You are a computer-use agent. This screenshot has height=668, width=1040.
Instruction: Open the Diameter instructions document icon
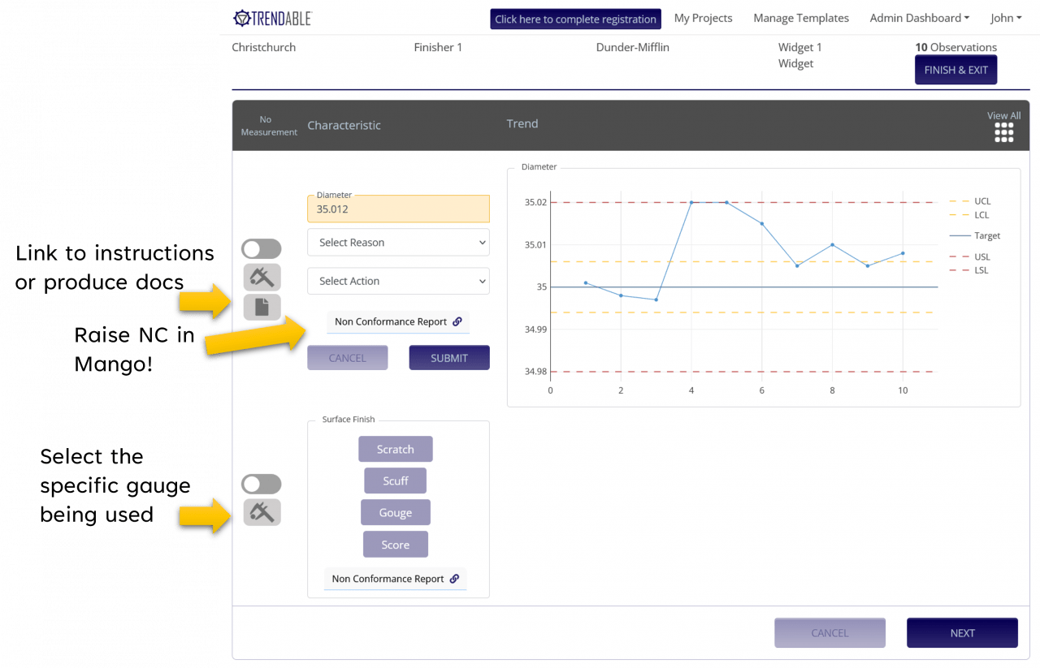coord(262,307)
